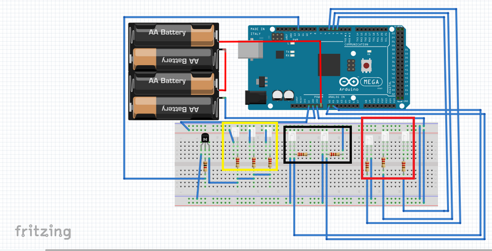Select the left LED in the black box
This screenshot has height=251, width=492.
point(293,137)
